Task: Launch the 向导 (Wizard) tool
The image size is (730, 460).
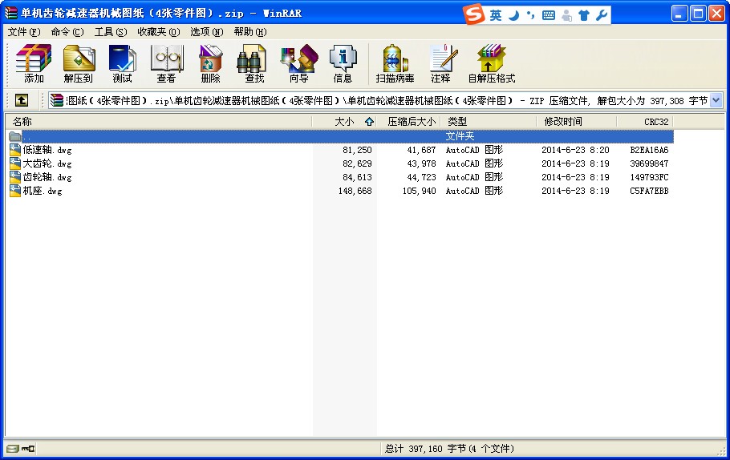Action: (299, 64)
